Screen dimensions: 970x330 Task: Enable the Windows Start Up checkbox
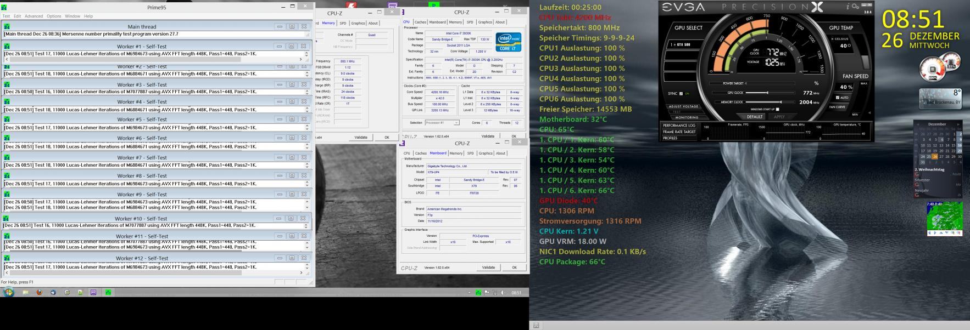[x=777, y=109]
